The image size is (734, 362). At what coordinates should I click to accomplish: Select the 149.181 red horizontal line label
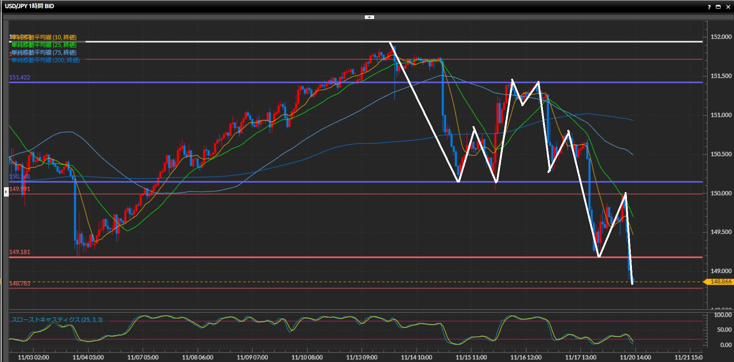tap(19, 252)
